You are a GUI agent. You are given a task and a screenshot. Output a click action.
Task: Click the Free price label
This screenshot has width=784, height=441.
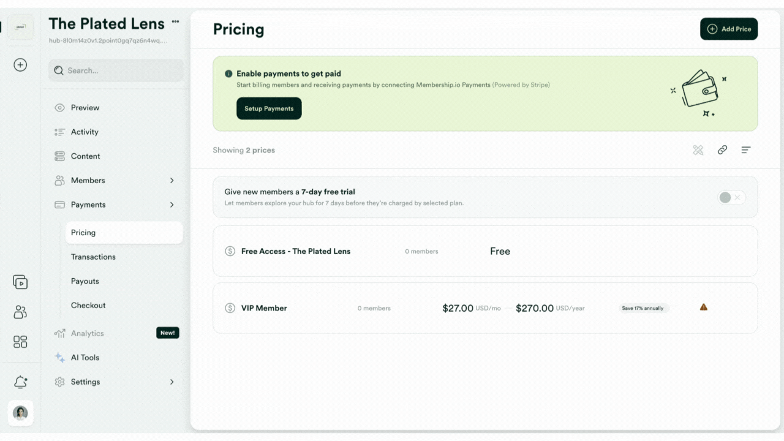tap(500, 251)
